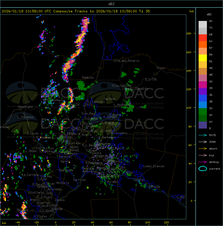Click the Divisadero label
Screen dimensions: 223x226
pos(119,133)
